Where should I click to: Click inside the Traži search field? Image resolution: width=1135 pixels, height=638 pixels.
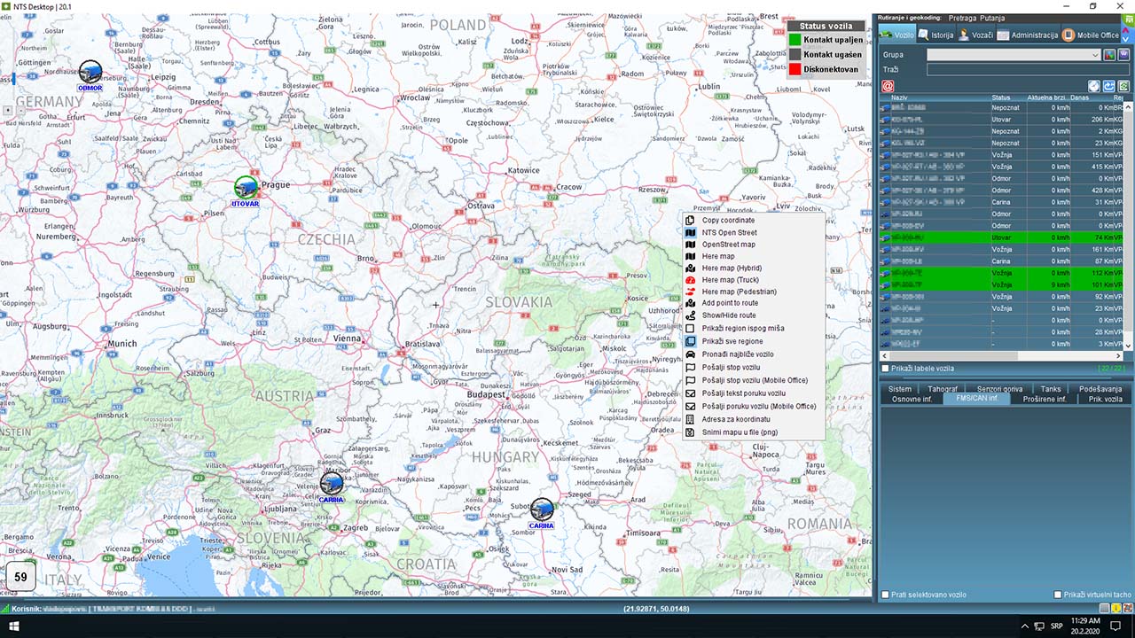coord(1011,69)
